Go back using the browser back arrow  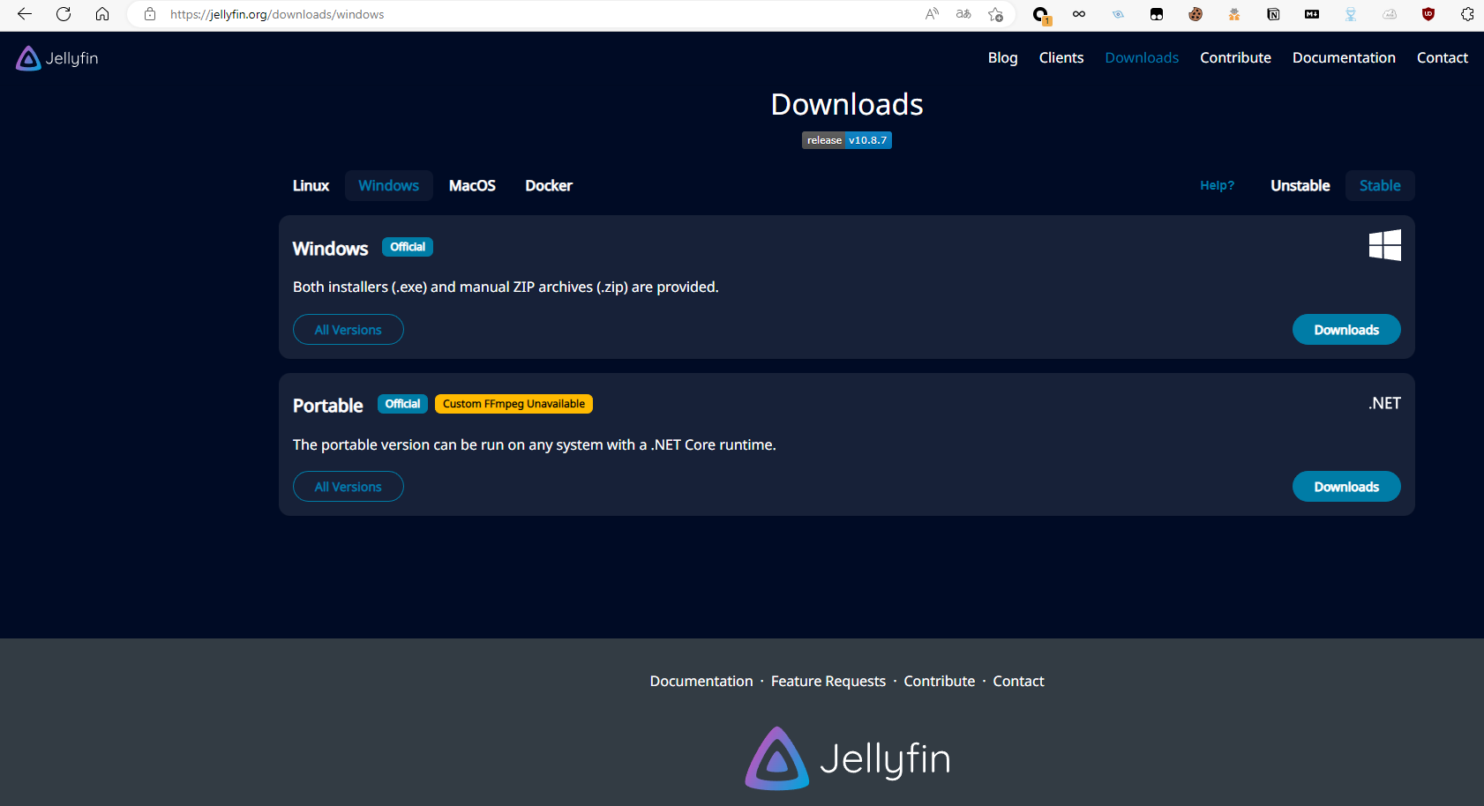(x=25, y=14)
